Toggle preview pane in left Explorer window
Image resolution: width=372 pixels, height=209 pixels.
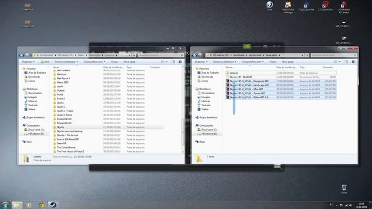click(x=173, y=62)
